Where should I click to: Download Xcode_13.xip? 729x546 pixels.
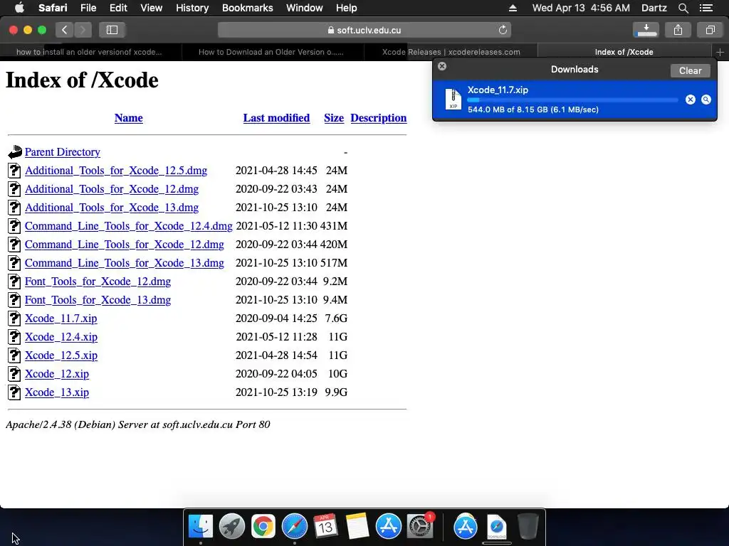pos(57,392)
